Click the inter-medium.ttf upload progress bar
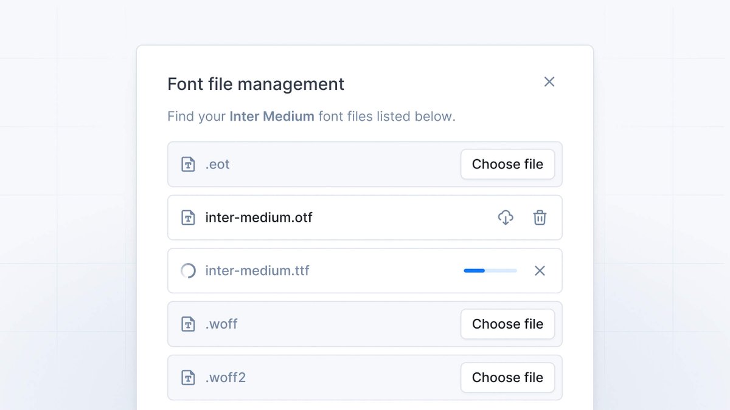 click(490, 271)
